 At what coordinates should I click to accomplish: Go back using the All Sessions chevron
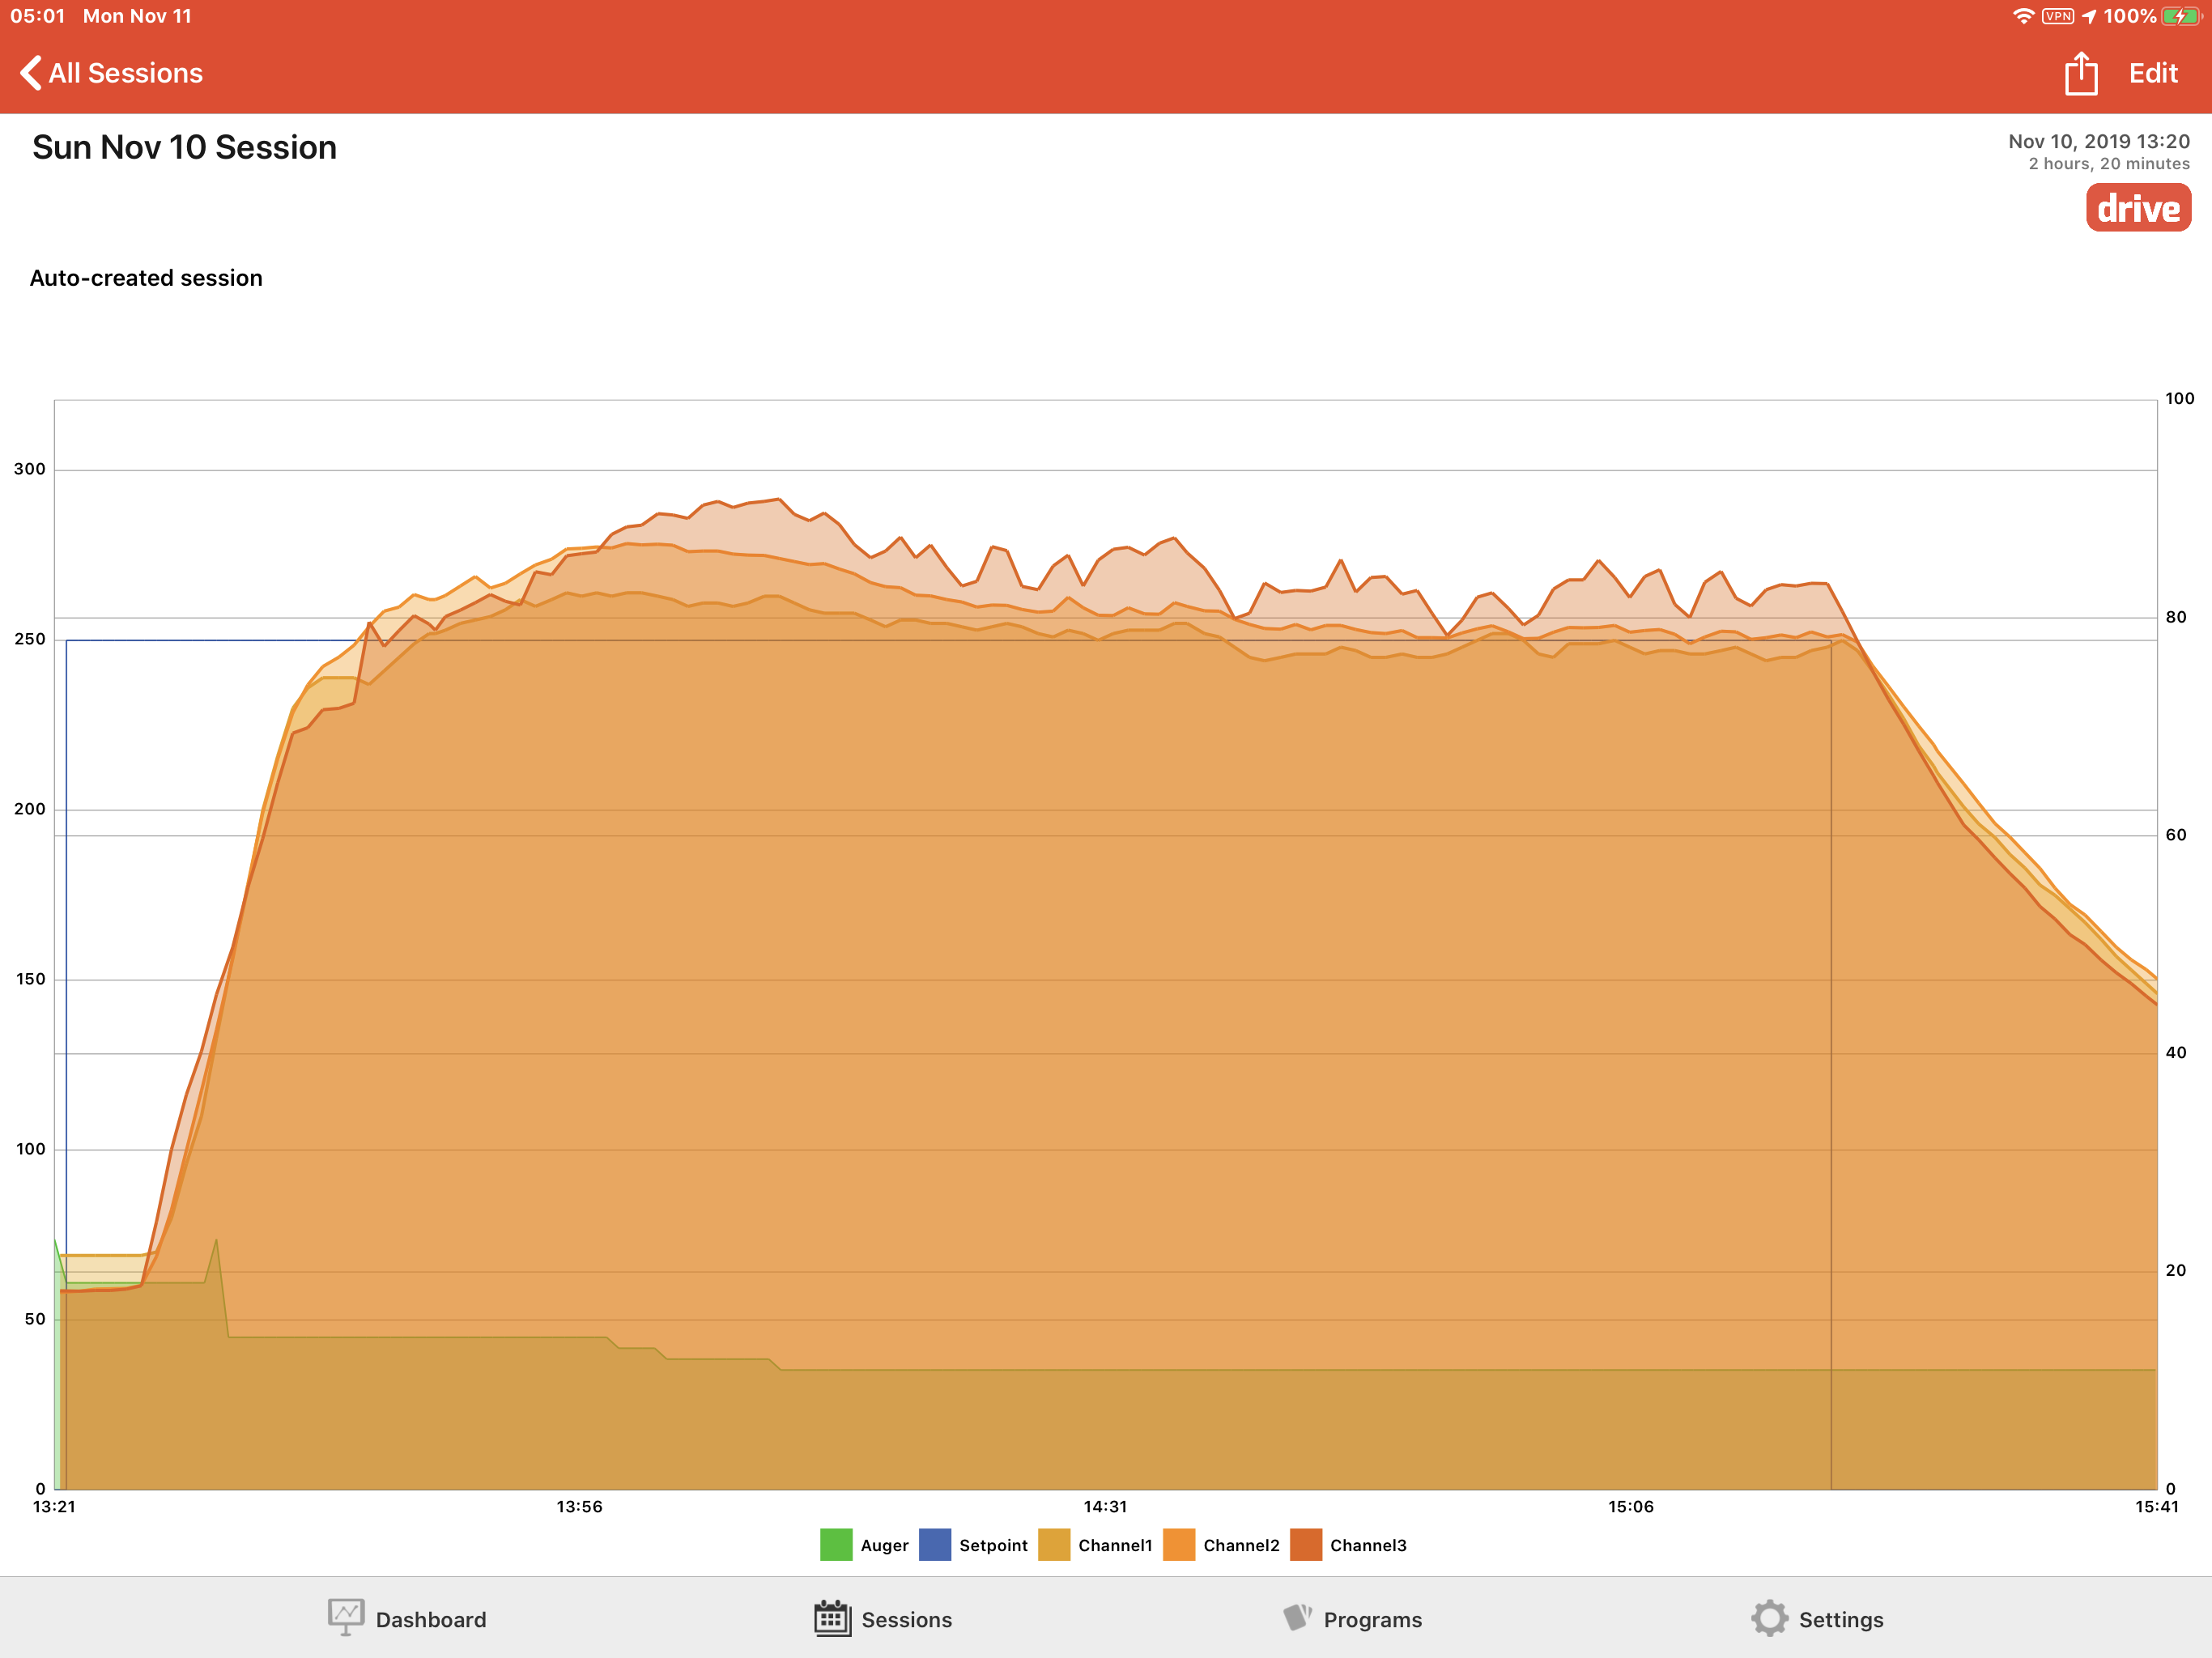pyautogui.click(x=32, y=73)
